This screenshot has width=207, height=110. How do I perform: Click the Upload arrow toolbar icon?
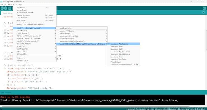6,8
